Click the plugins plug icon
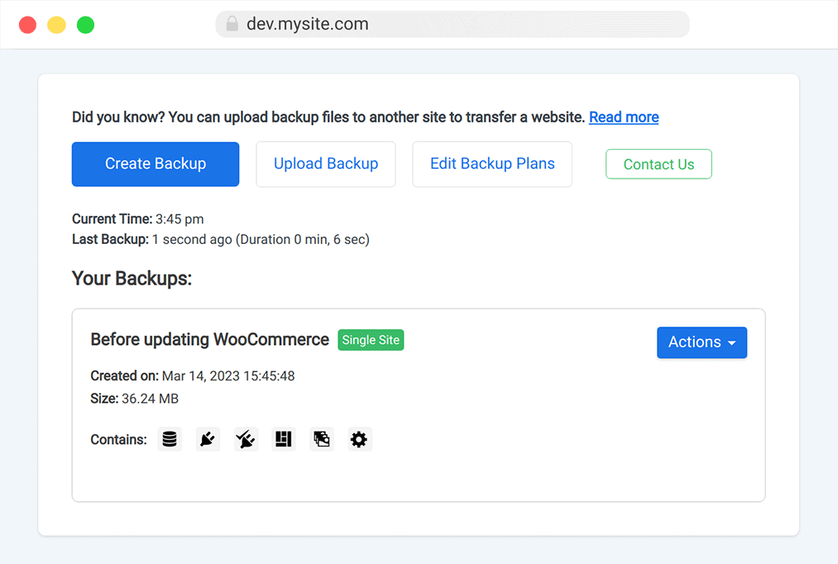This screenshot has height=564, width=838. (208, 439)
